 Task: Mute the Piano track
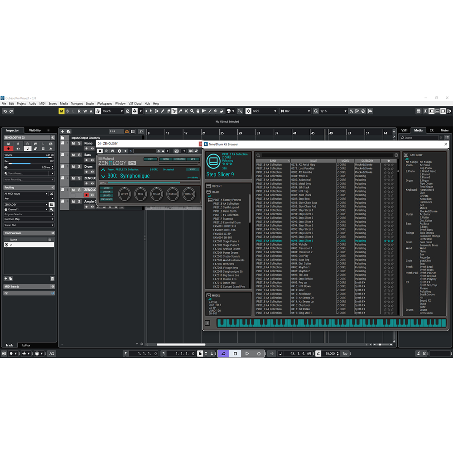pyautogui.click(x=73, y=143)
